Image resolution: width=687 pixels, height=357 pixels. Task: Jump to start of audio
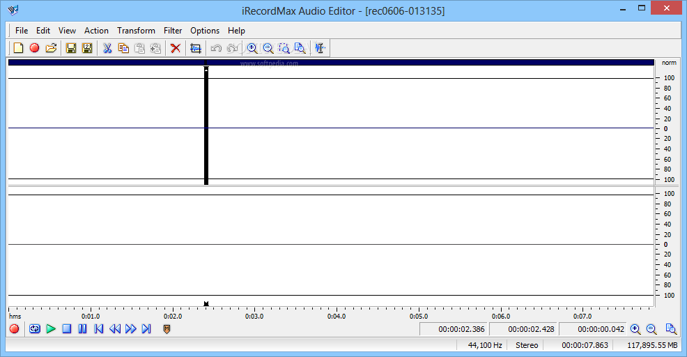98,328
